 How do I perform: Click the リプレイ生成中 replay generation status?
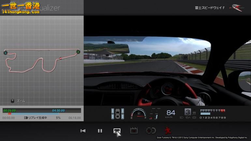click(x=36, y=118)
